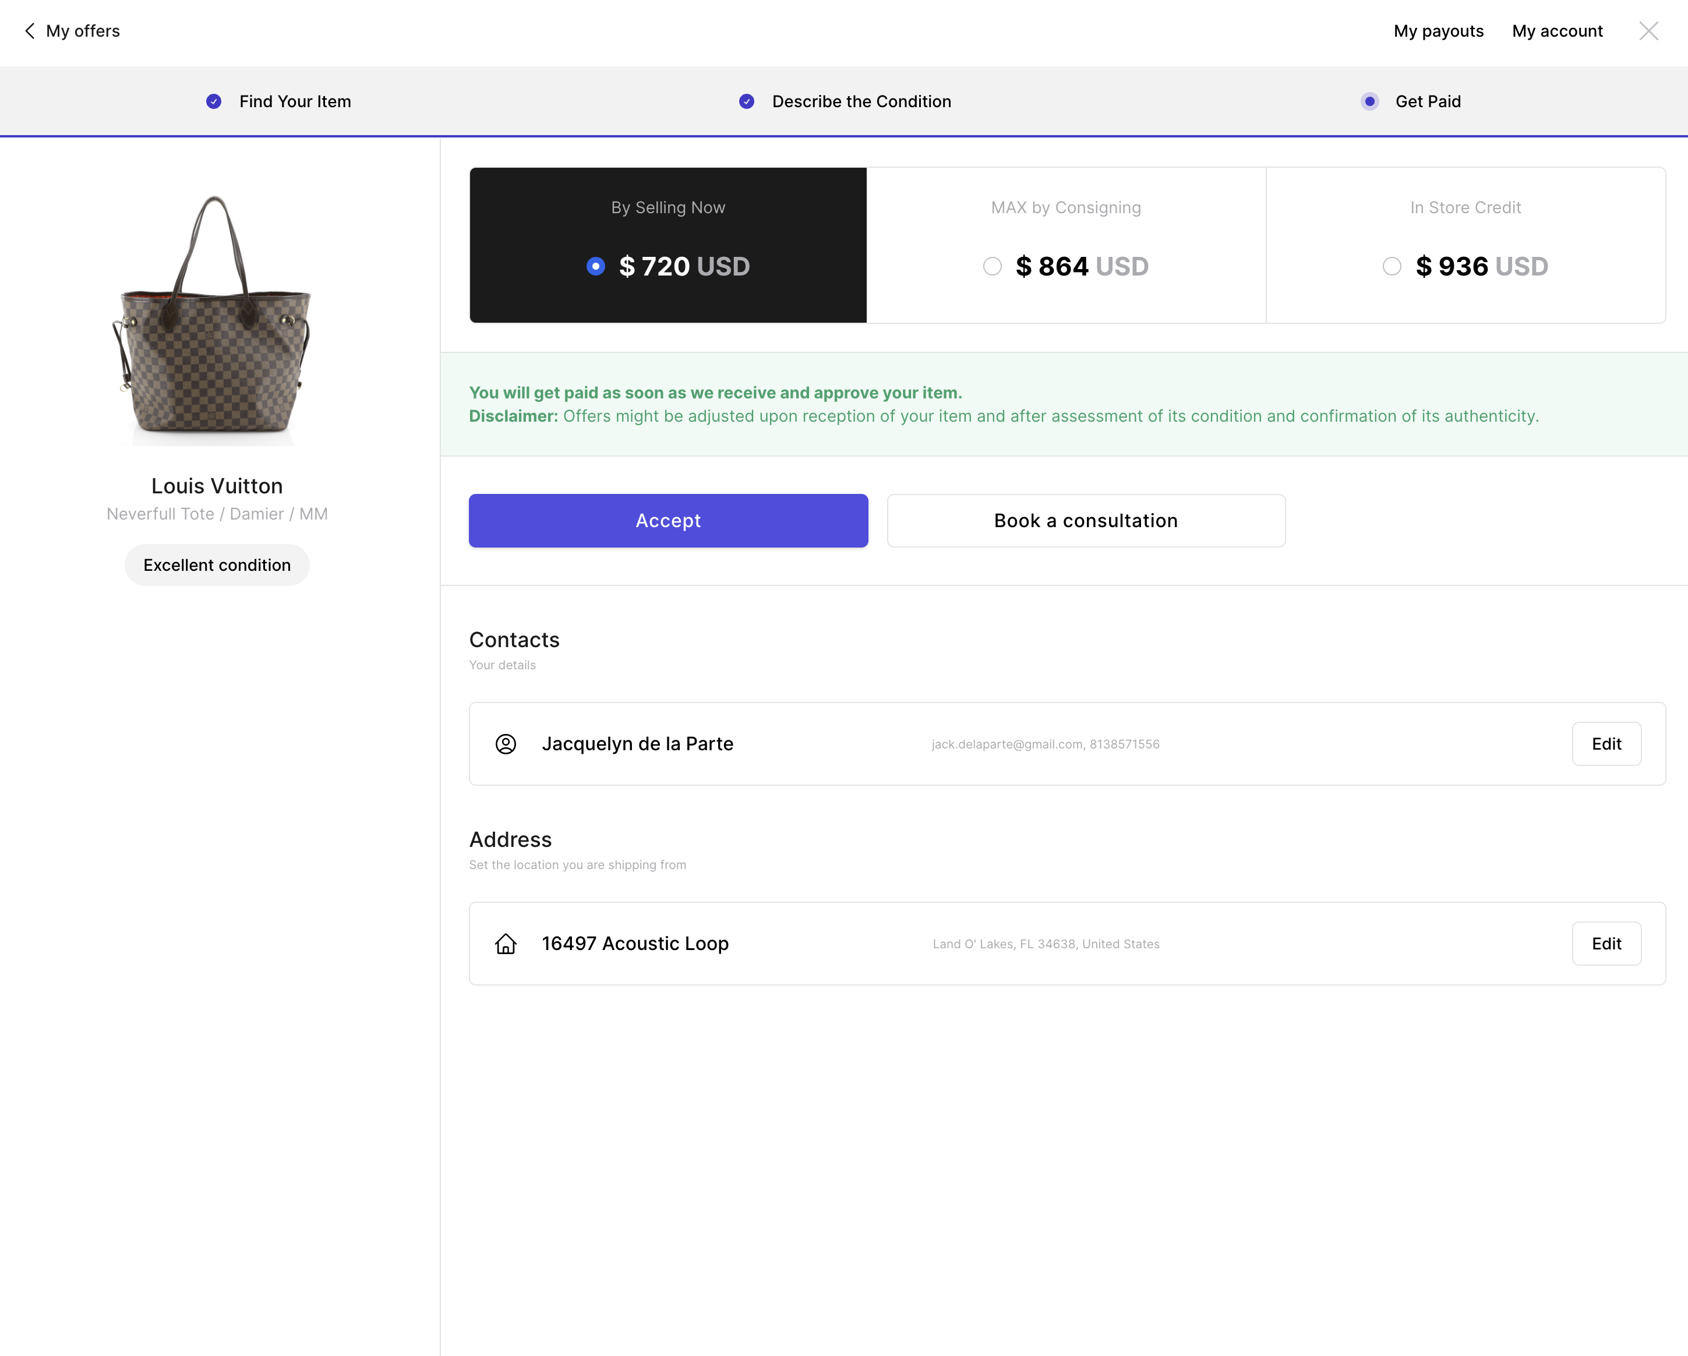Click the Excellent condition badge
Screen dimensions: 1688x1356
217,565
